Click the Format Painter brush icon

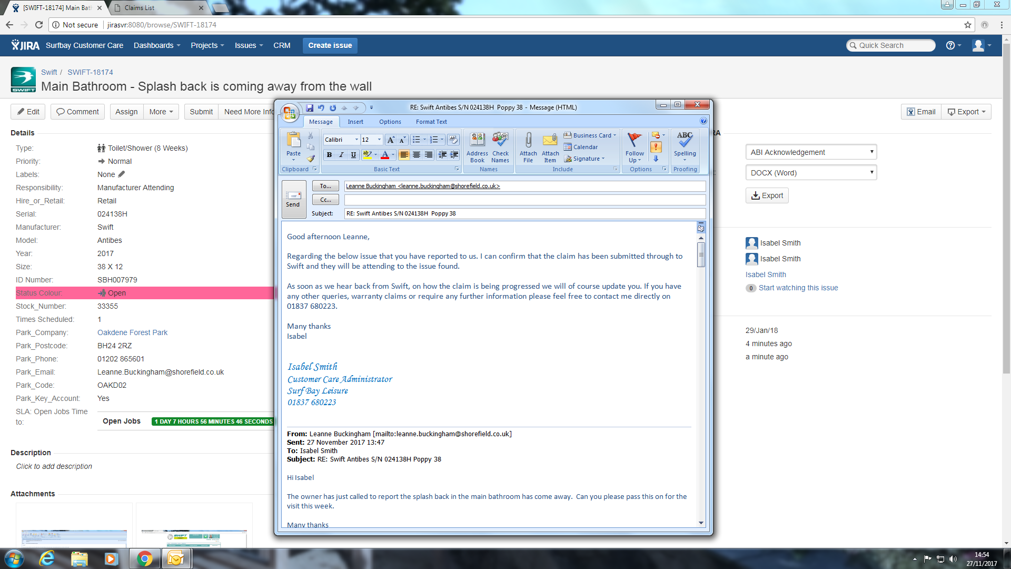click(x=311, y=159)
